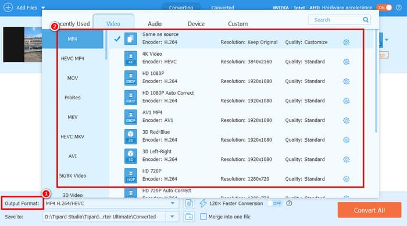Open settings gear for HD 1080P preset
This screenshot has width=407, height=226.
tap(346, 81)
